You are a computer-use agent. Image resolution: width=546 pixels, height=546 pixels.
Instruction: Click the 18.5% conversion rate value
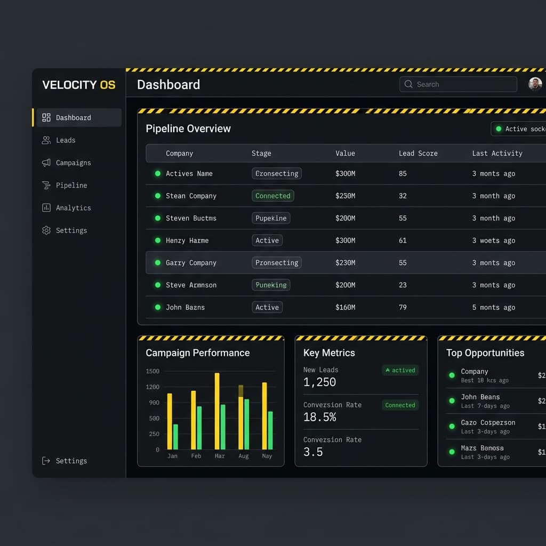(x=319, y=417)
